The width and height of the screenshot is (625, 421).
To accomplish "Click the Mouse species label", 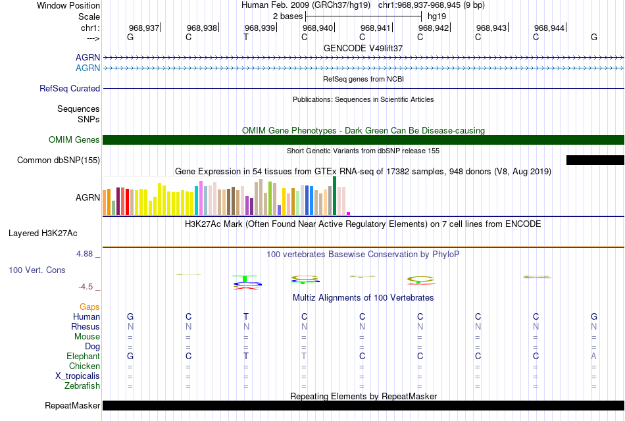I will 87,337.
